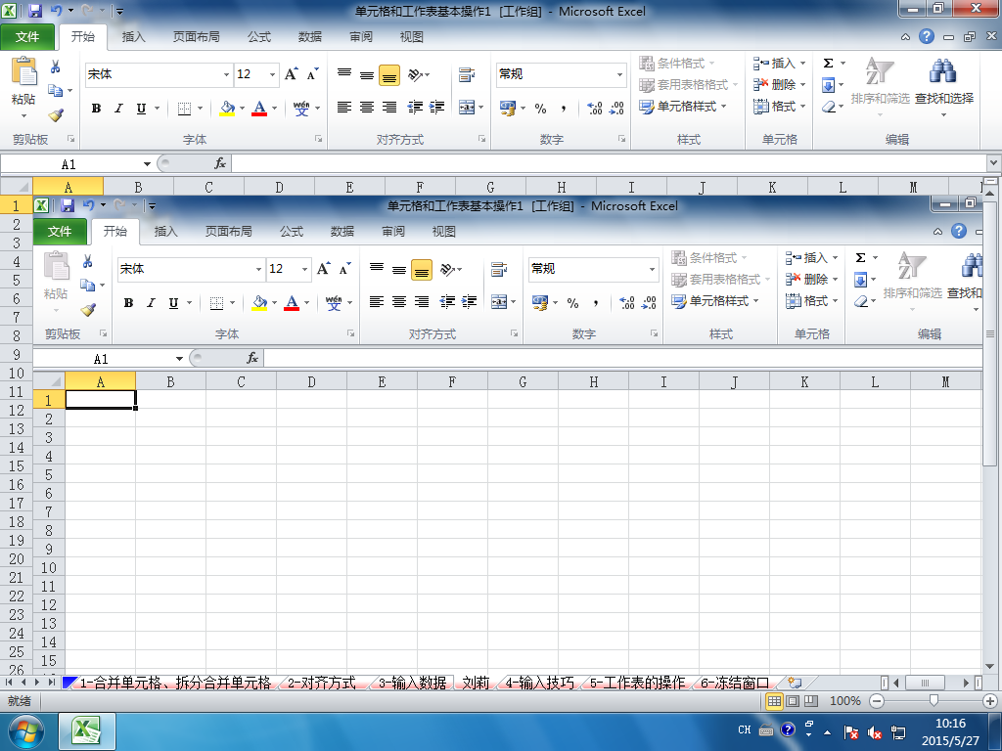Toggle center horizontal align in the outer ribbon
1002x751 pixels.
367,108
